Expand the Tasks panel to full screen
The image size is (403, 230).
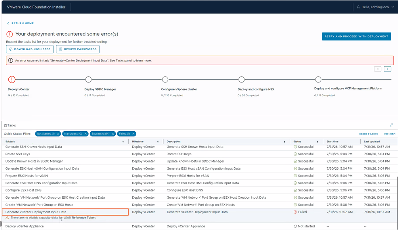click(x=391, y=125)
